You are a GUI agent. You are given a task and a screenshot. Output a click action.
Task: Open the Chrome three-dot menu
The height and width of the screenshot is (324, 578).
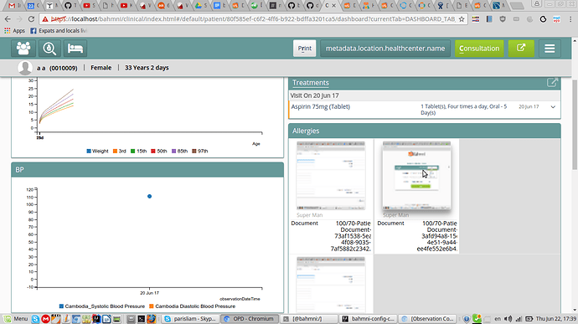[x=570, y=19]
